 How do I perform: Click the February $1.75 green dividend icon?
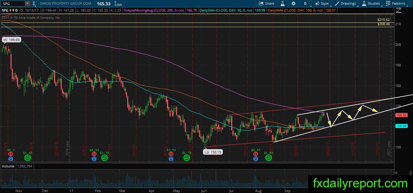point(104,158)
